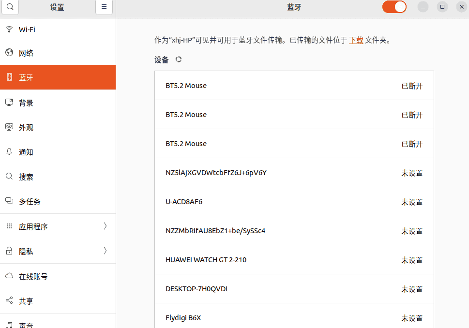This screenshot has width=469, height=328.
Task: Click the search icon in Settings header
Action: click(10, 7)
